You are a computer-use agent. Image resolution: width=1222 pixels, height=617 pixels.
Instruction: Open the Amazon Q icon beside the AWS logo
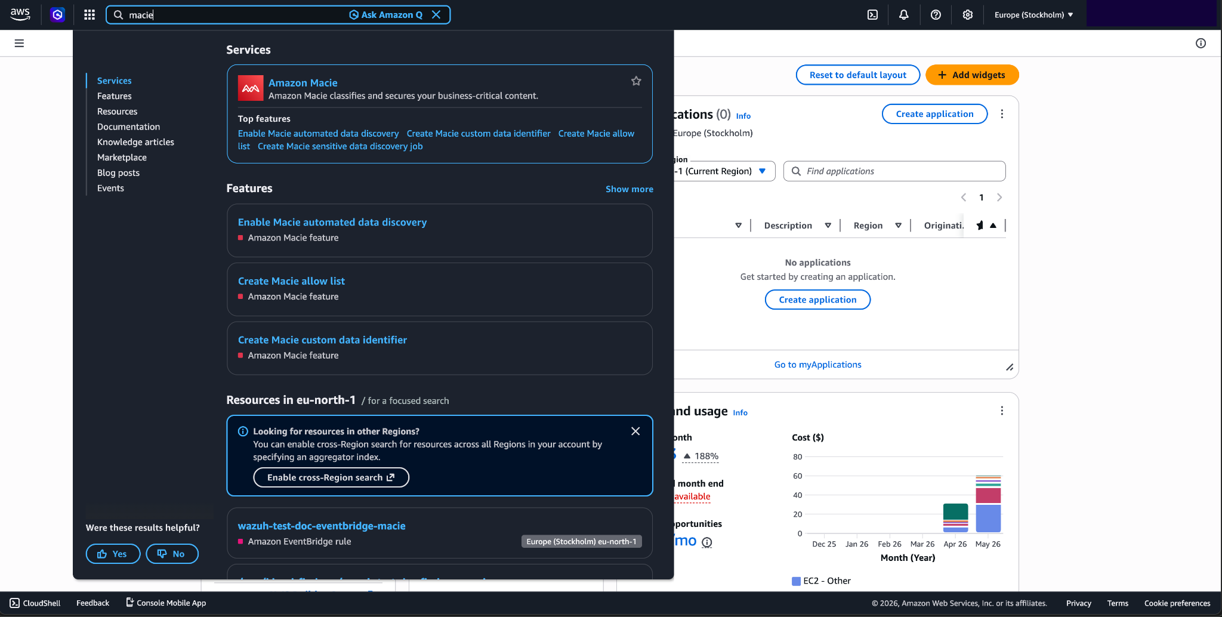[57, 15]
